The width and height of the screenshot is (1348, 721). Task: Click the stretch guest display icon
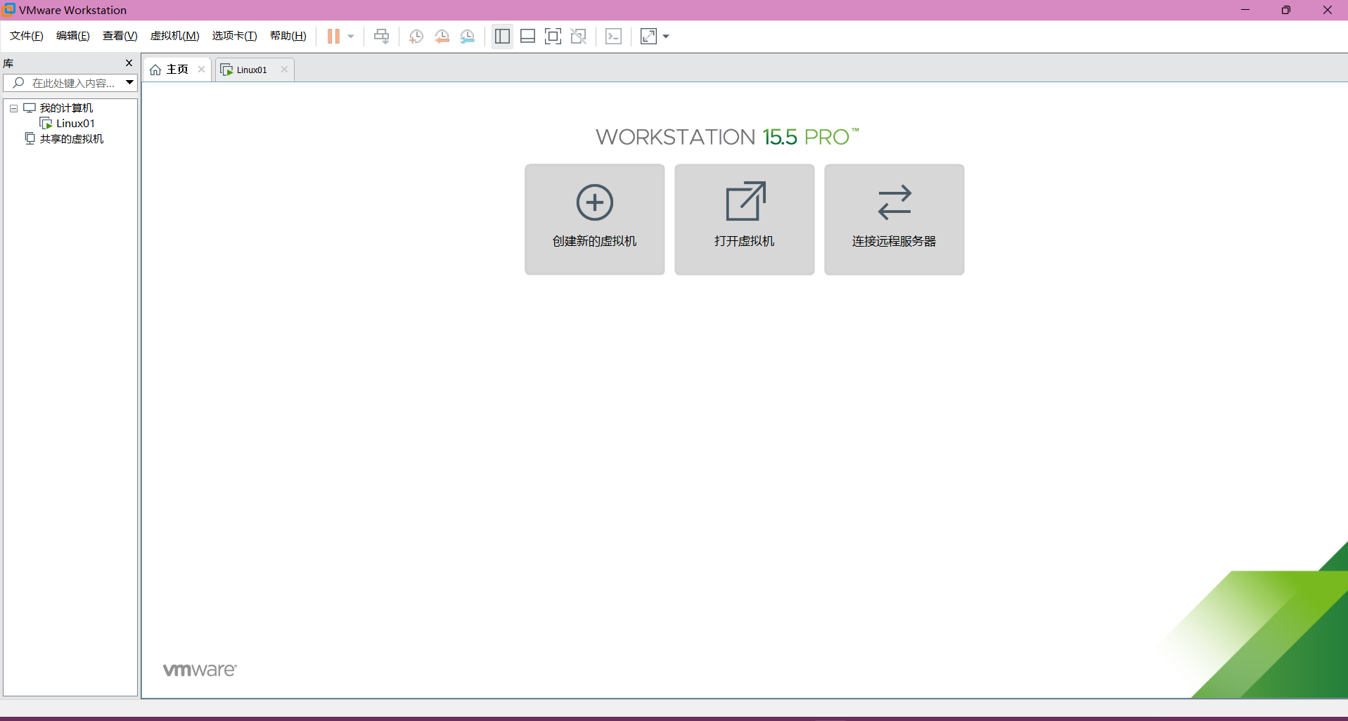pos(648,37)
